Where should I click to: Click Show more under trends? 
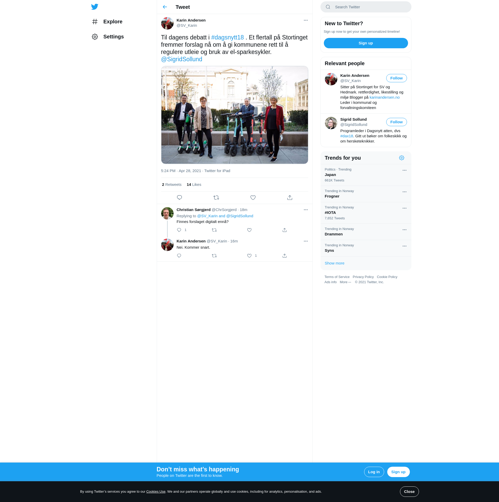334,263
